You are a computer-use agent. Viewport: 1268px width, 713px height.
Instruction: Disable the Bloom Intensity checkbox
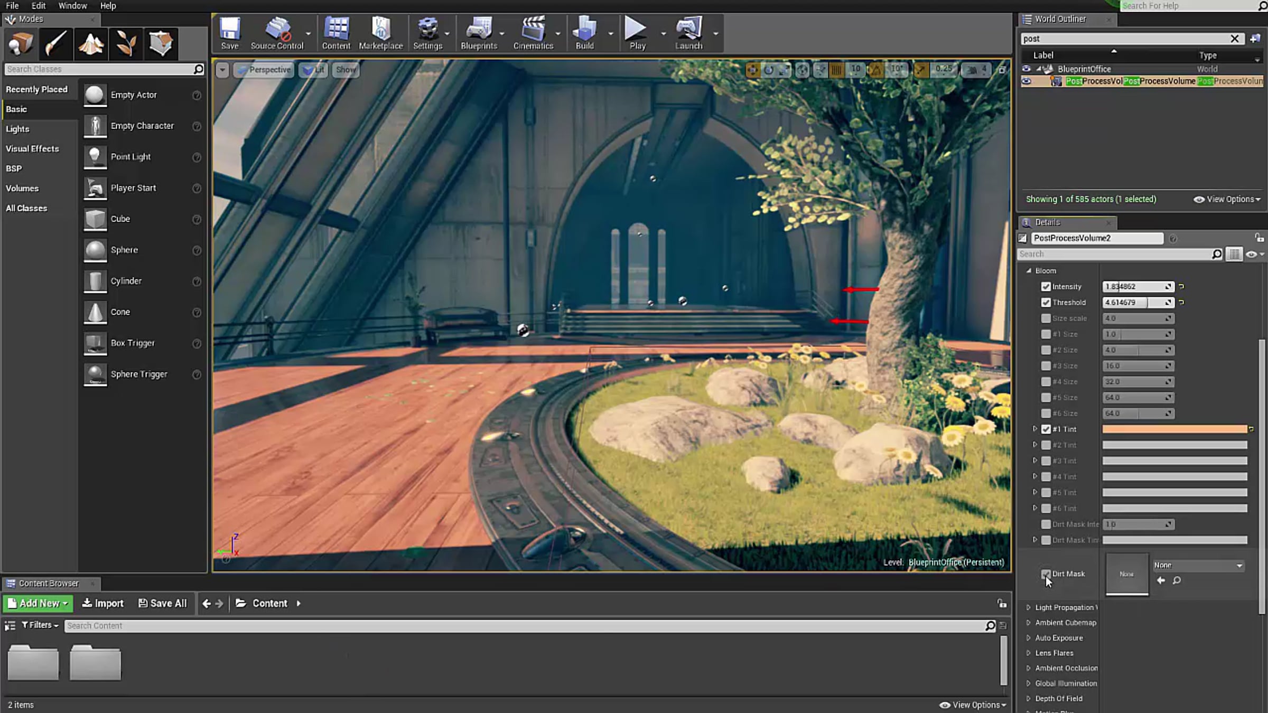tap(1046, 286)
